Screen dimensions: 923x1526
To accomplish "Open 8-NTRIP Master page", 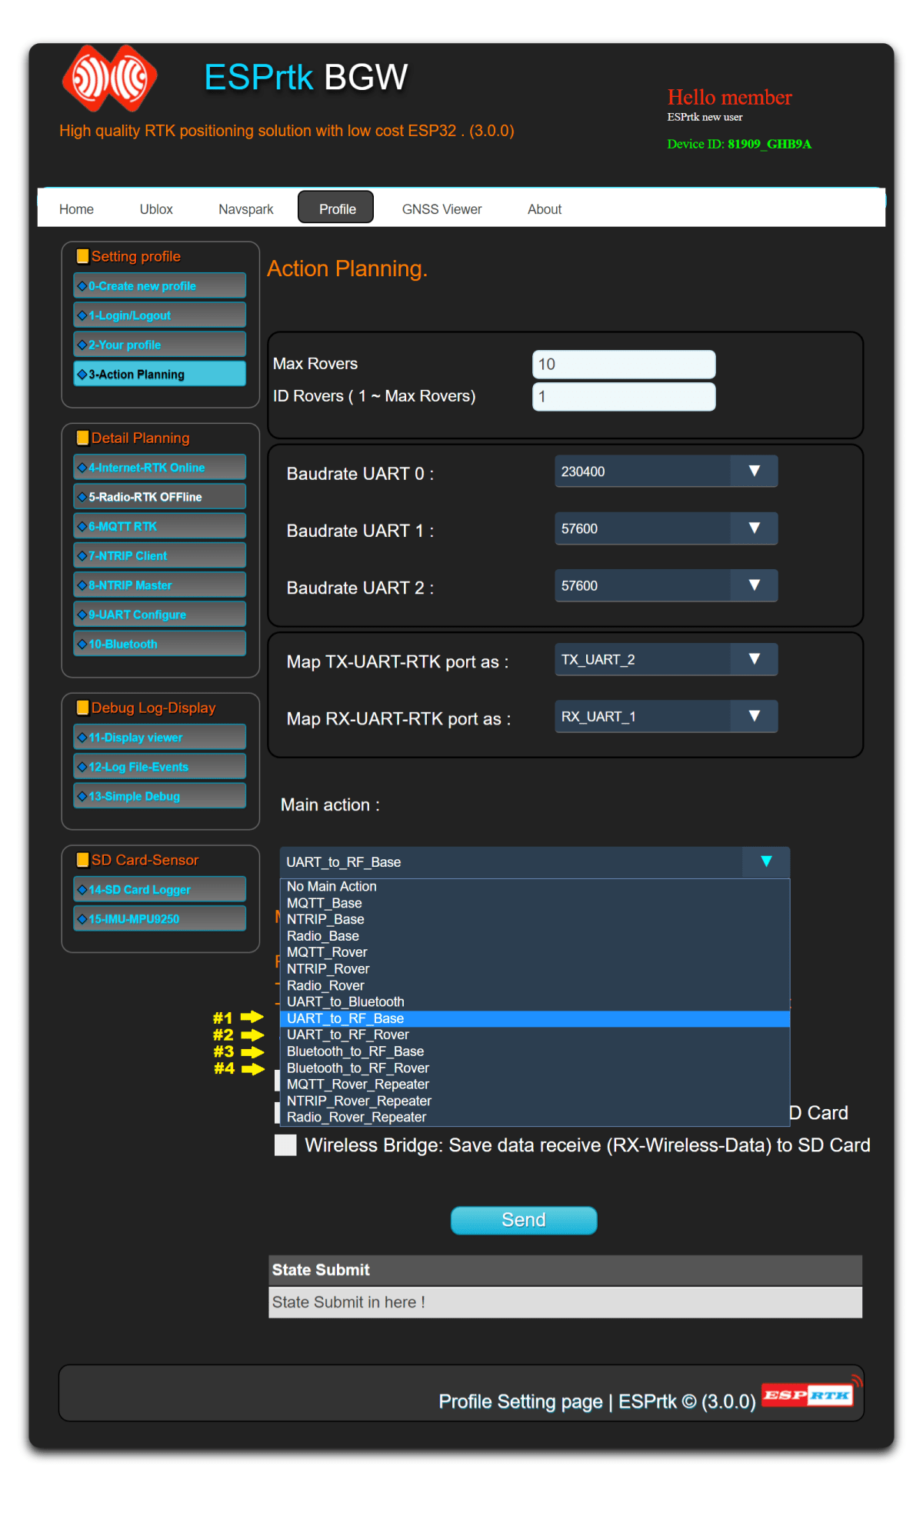I will [x=160, y=585].
